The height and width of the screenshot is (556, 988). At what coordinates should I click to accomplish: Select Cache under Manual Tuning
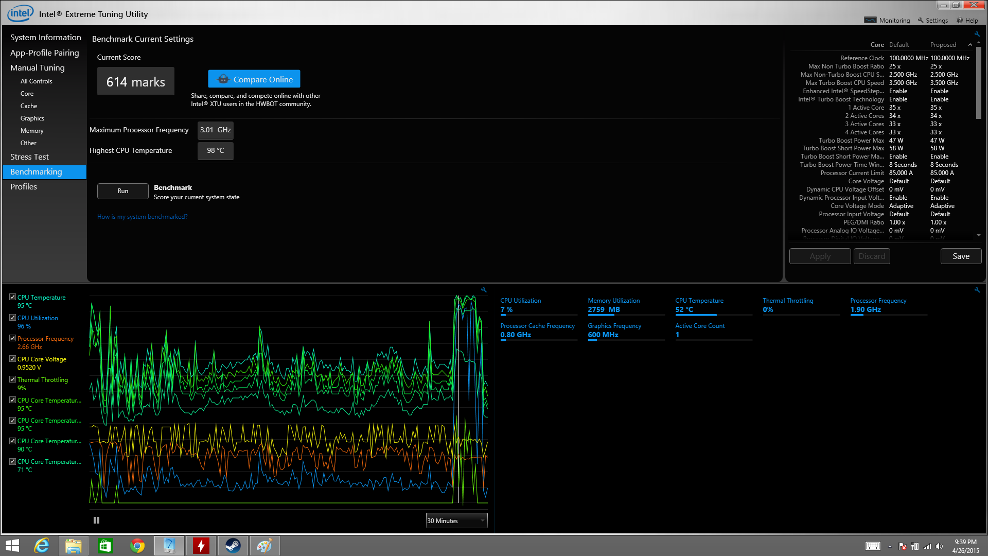click(x=29, y=106)
